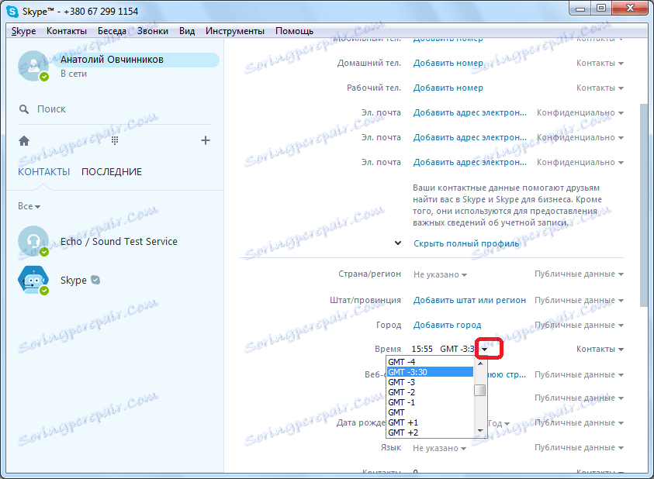
Task: Open Контакты privacy dropdown for Домашний тел.
Action: (x=600, y=64)
